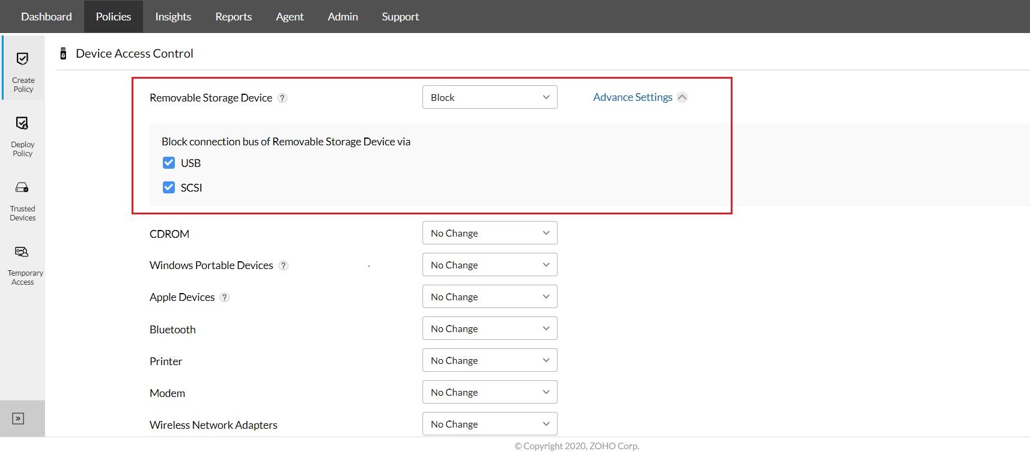Expand the sidebar with the arrow icon
The width and height of the screenshot is (1030, 457).
[x=18, y=419]
